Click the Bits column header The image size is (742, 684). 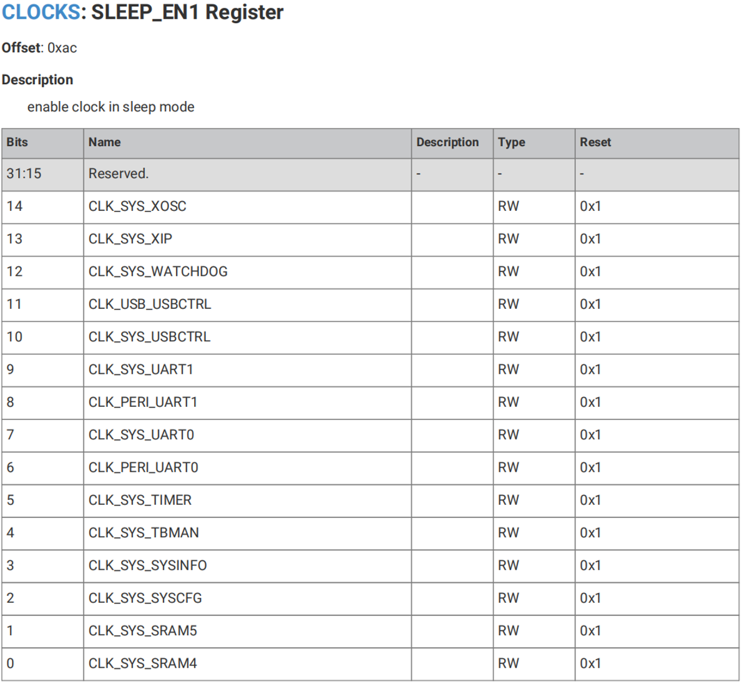click(17, 142)
